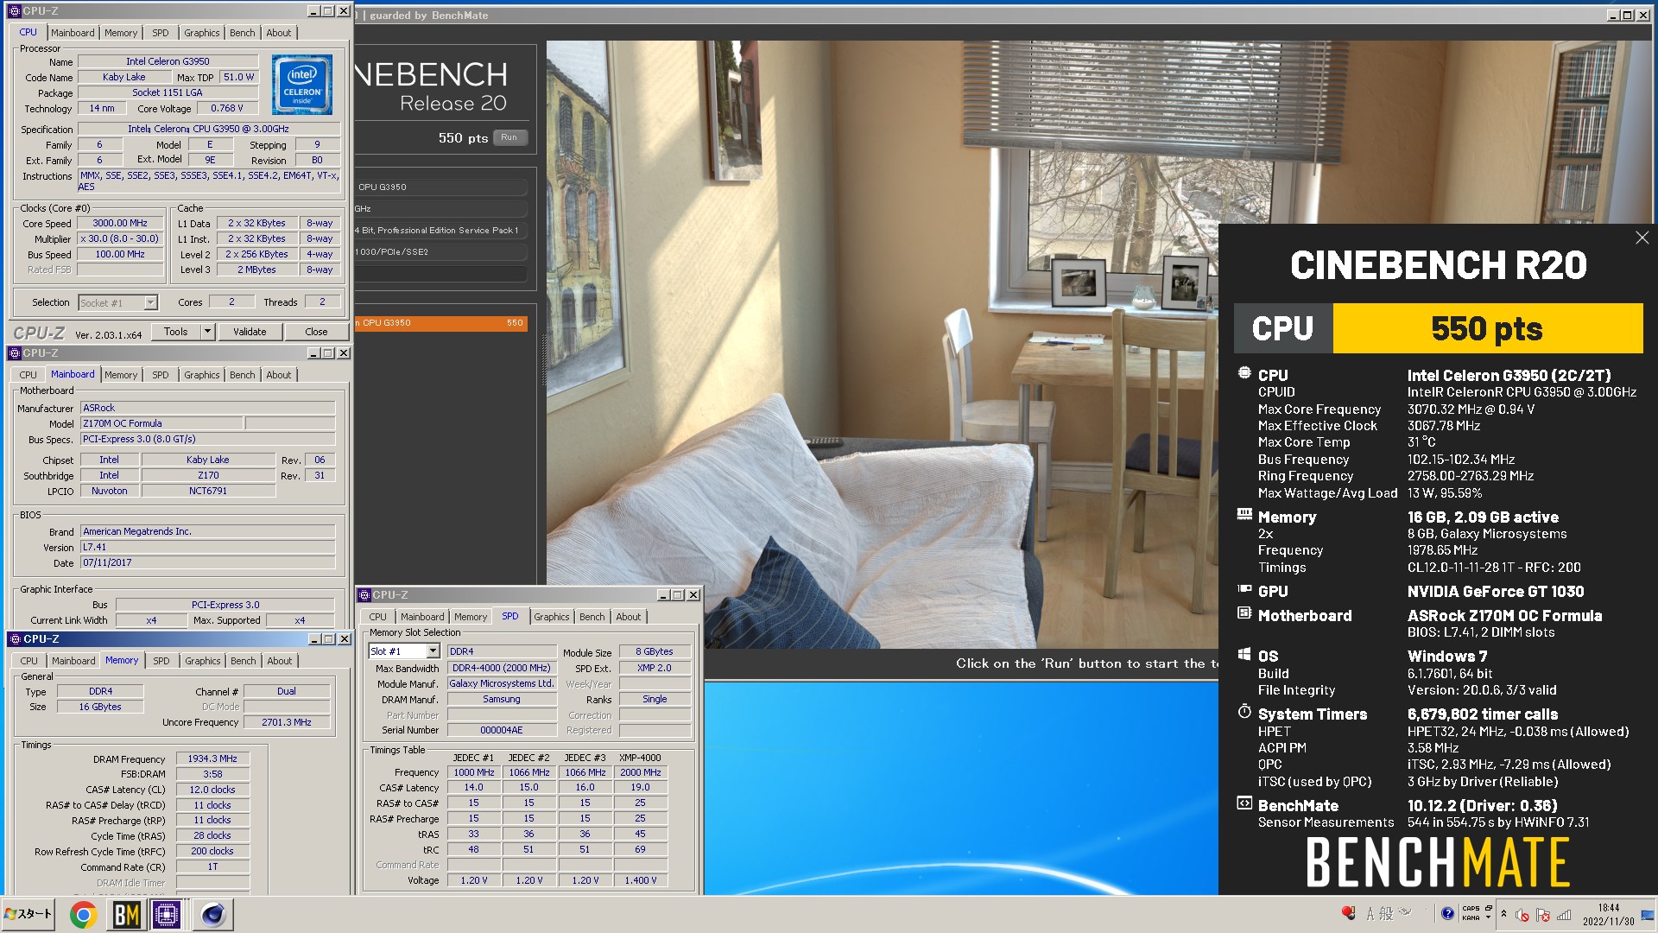Open the Tools button dropdown arrow in CPU-Z

point(207,332)
